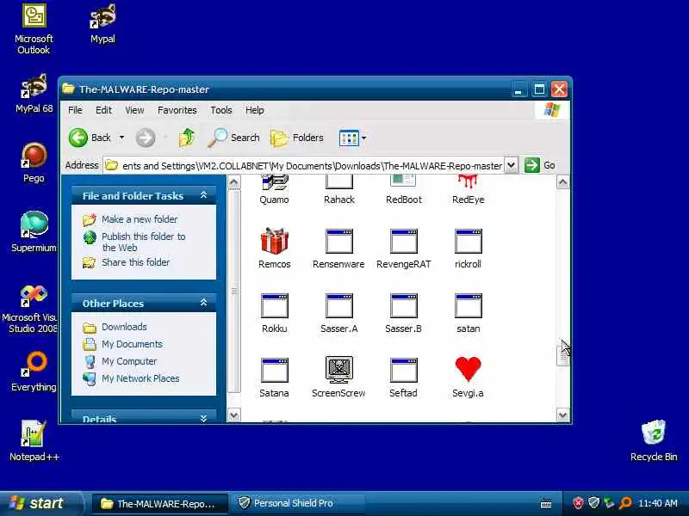The width and height of the screenshot is (689, 516).
Task: Open the File menu
Action: (x=75, y=110)
